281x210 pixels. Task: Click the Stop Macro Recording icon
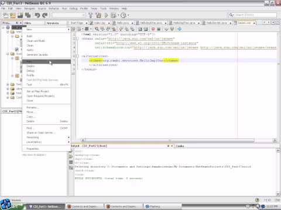159,29
